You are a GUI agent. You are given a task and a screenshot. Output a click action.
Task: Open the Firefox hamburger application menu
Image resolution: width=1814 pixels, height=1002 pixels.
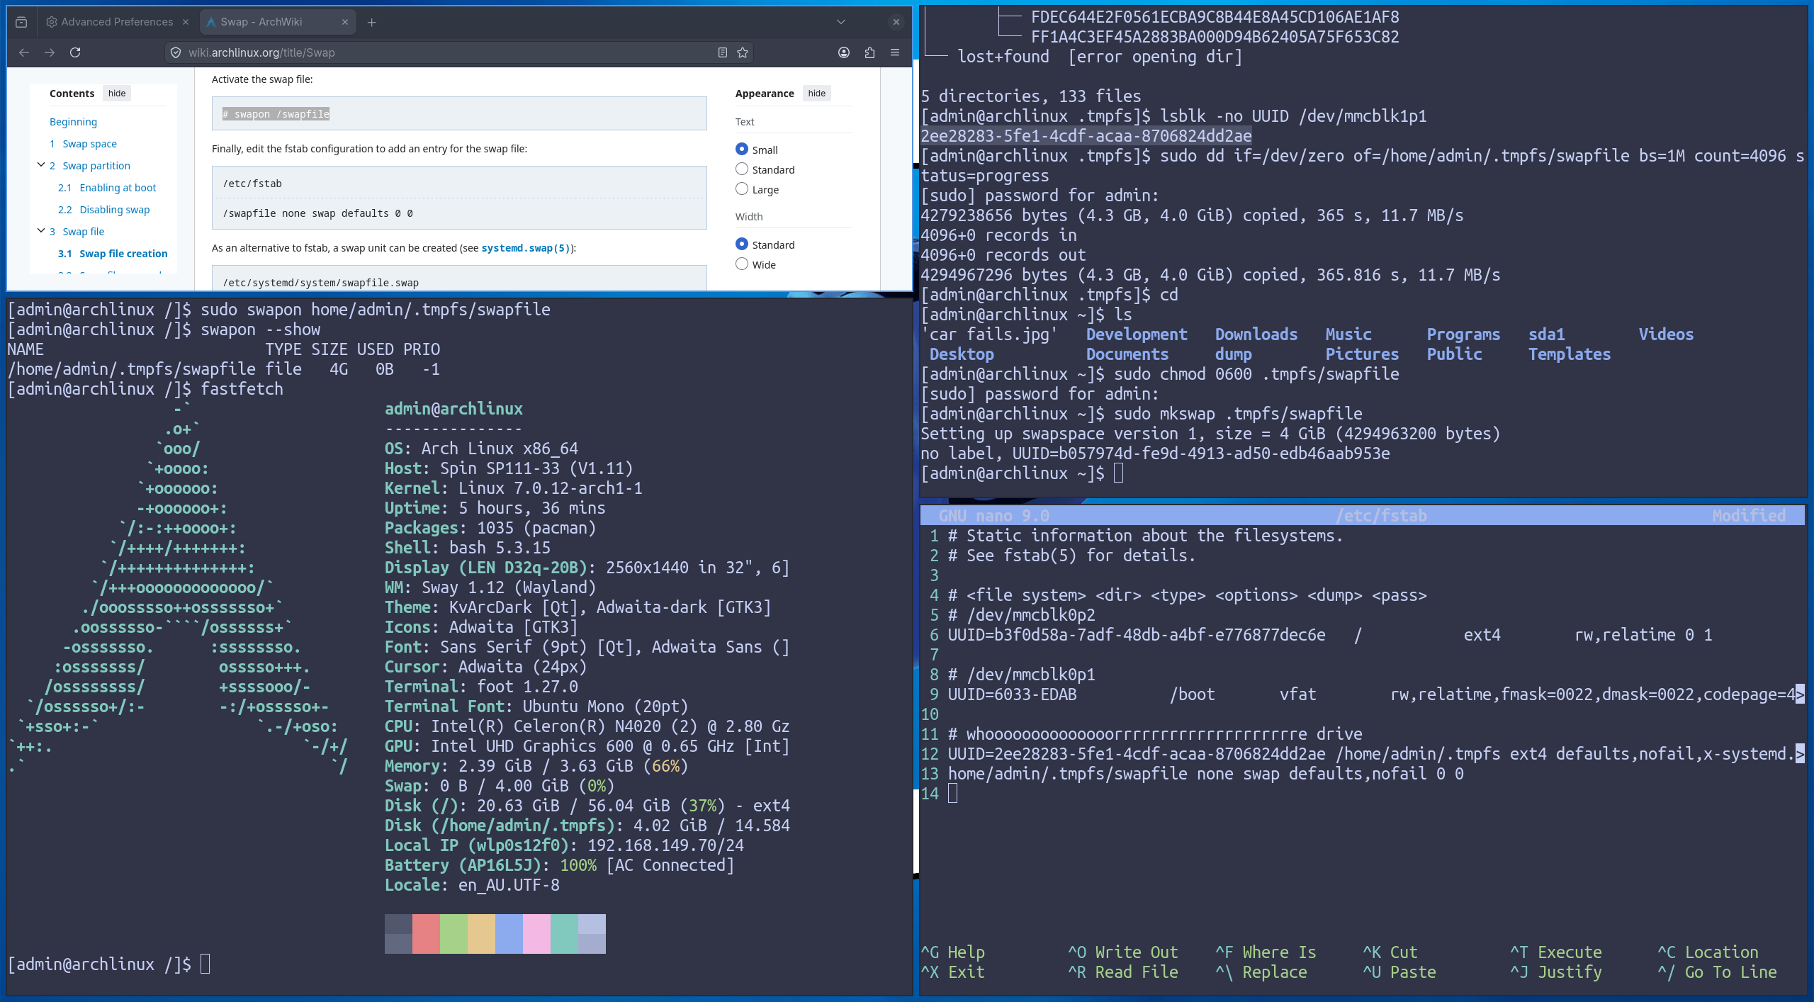(895, 52)
